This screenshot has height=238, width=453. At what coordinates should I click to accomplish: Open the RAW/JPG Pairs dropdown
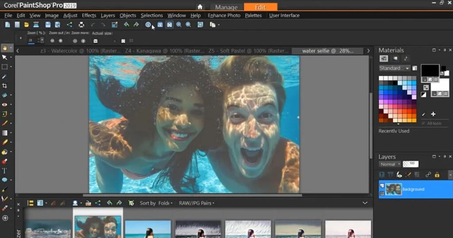[196, 203]
